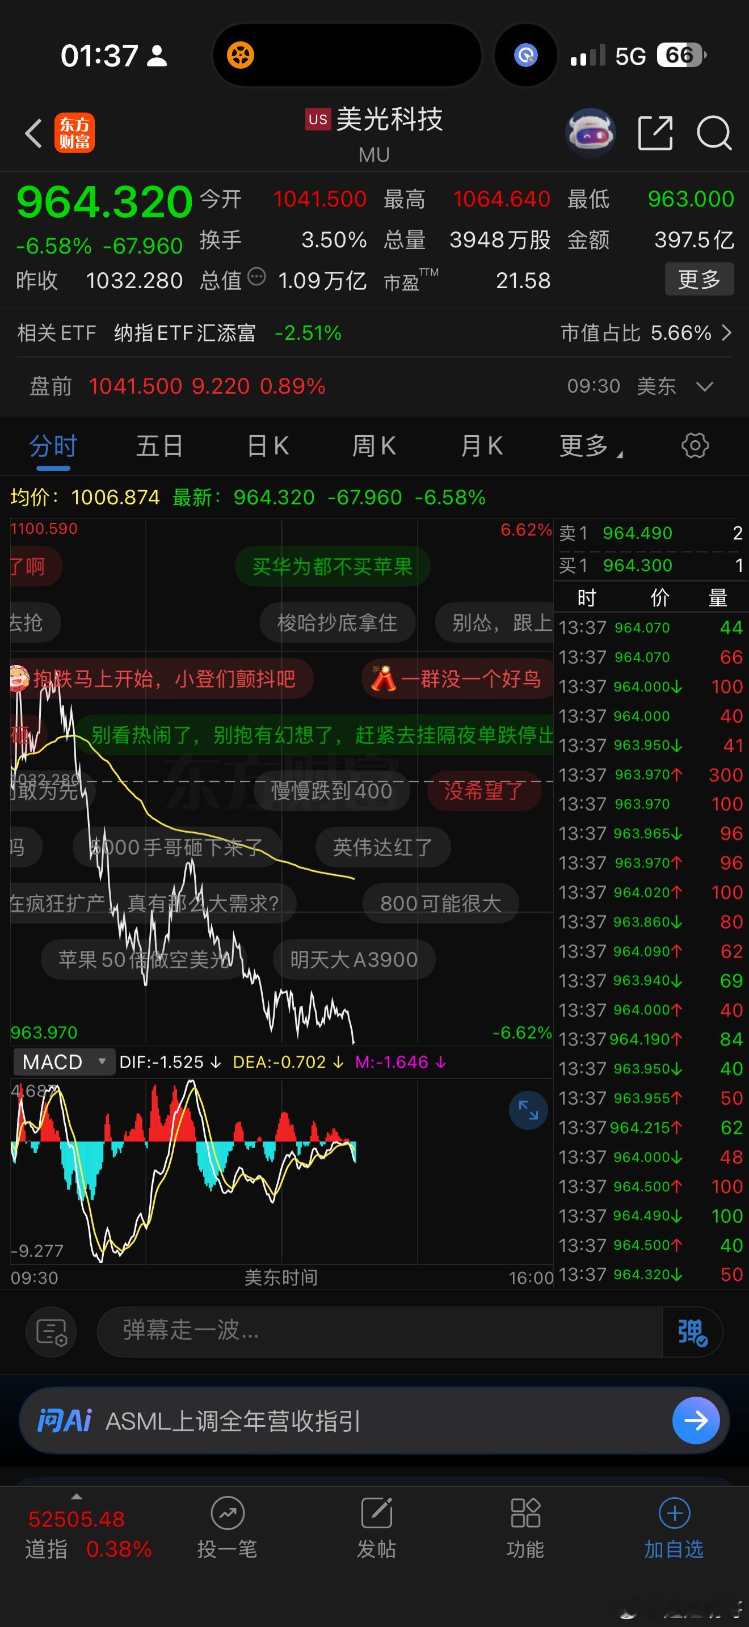Open the 更多 chart period dropdown
This screenshot has height=1627, width=749.
(591, 446)
